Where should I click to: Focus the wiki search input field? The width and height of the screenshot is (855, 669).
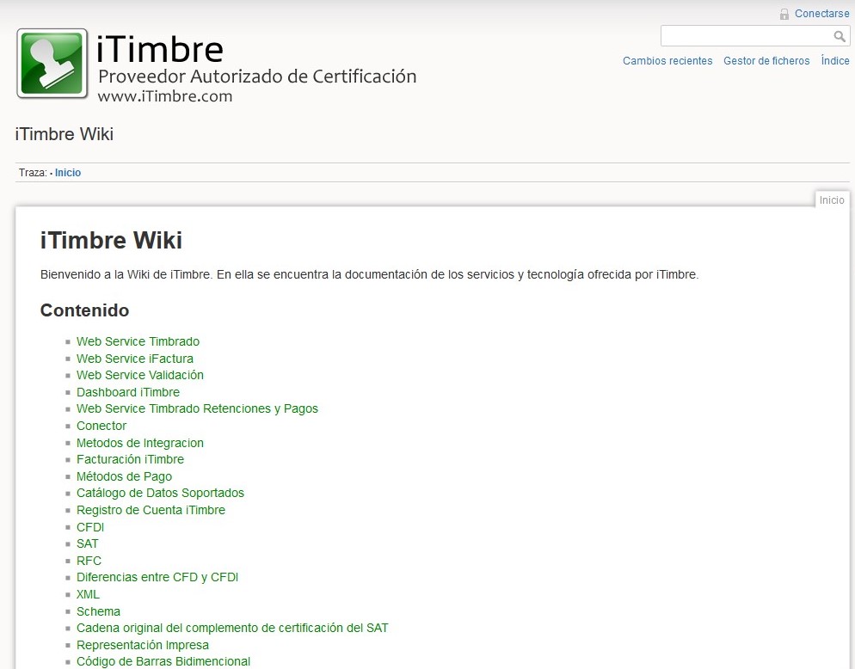tap(745, 36)
